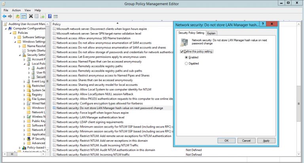Expand the Software Settings tree node
Screen dimensions: 304x163
pos(15,37)
